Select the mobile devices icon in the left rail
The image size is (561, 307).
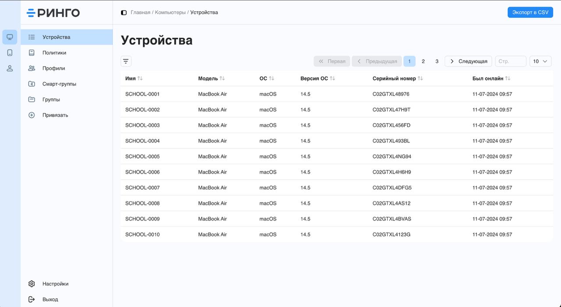tap(9, 52)
